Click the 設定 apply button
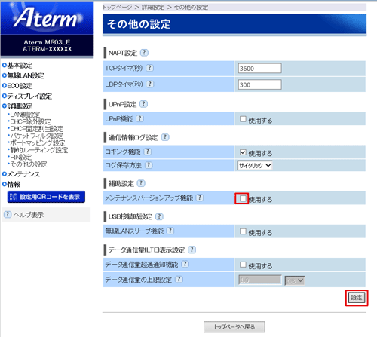Screen dimensions: 377x337 [x=357, y=298]
